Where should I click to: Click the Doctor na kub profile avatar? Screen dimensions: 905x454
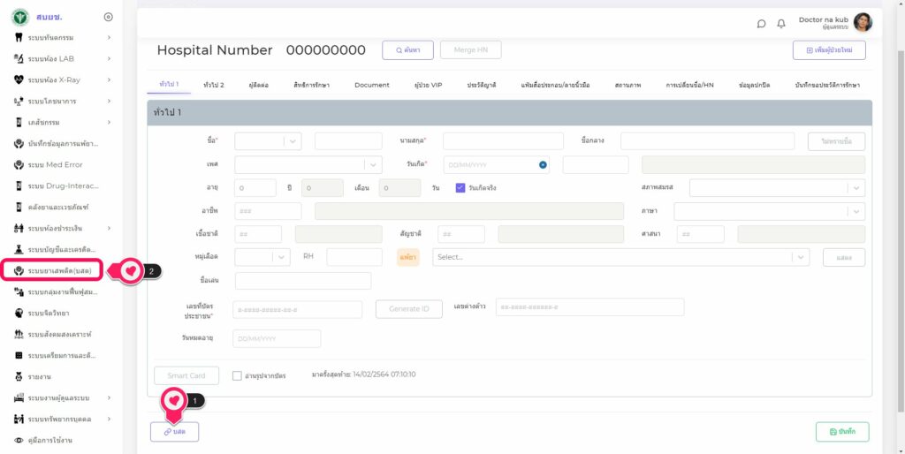click(863, 23)
